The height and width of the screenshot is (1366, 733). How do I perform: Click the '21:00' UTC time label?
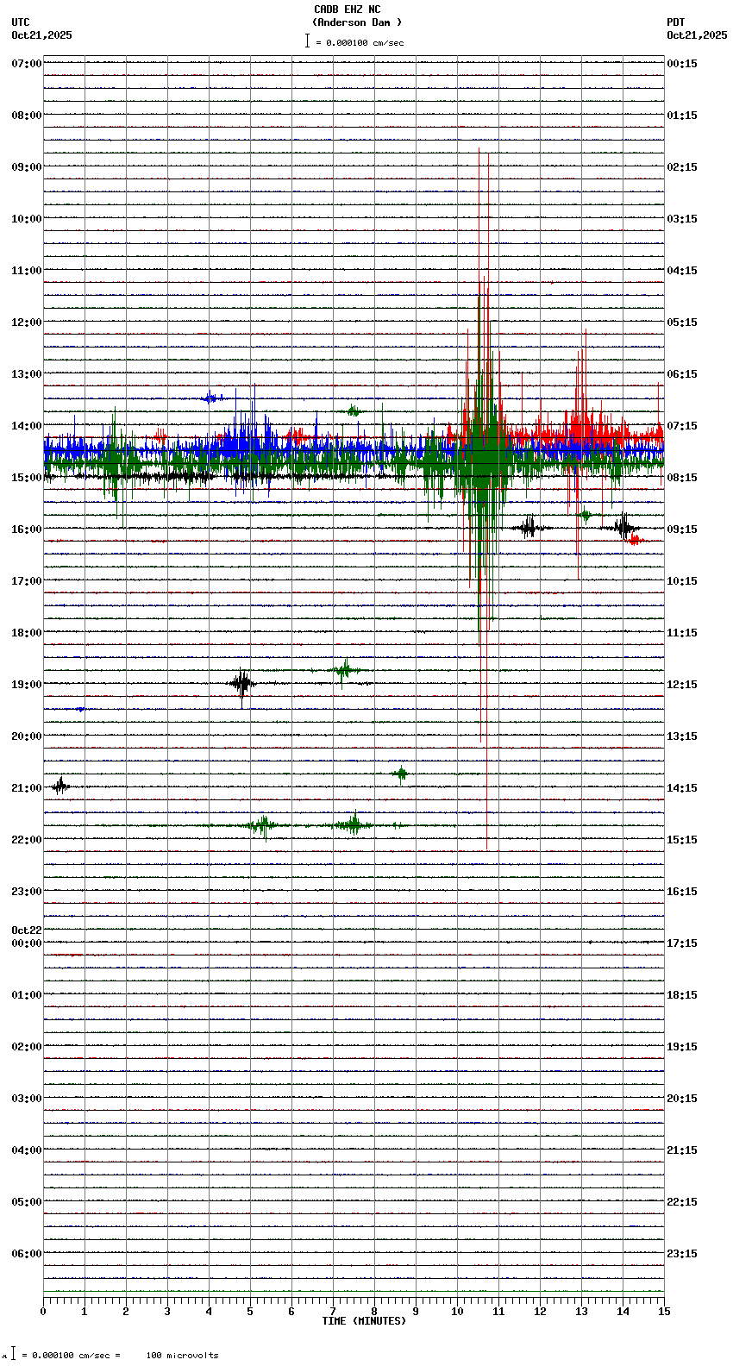[27, 788]
